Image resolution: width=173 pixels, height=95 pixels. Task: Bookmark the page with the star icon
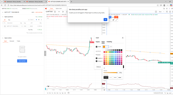pyautogui.click(x=158, y=5)
